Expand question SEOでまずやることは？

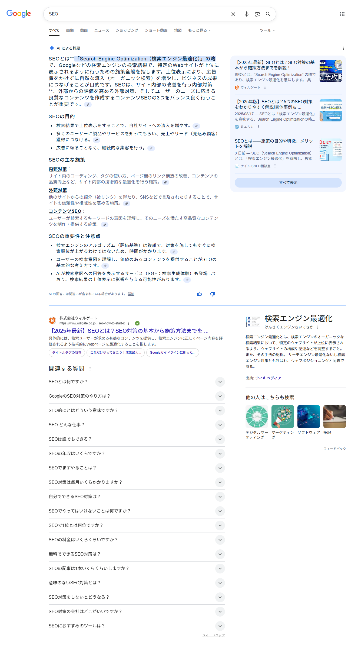tap(137, 468)
